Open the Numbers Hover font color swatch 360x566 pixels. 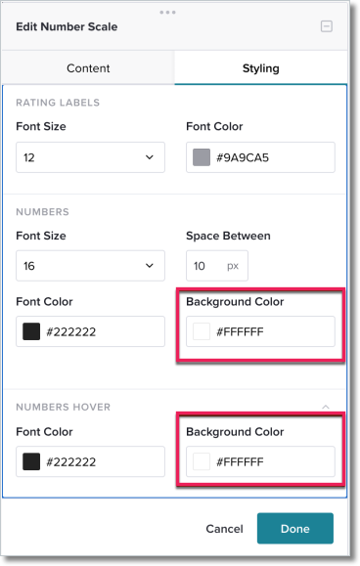point(31,461)
